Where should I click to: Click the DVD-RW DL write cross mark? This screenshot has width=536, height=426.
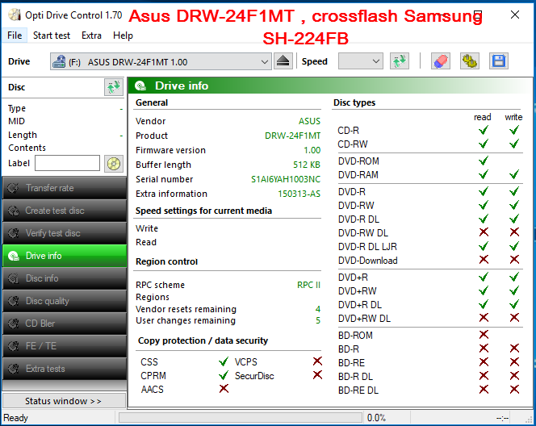pos(514,232)
